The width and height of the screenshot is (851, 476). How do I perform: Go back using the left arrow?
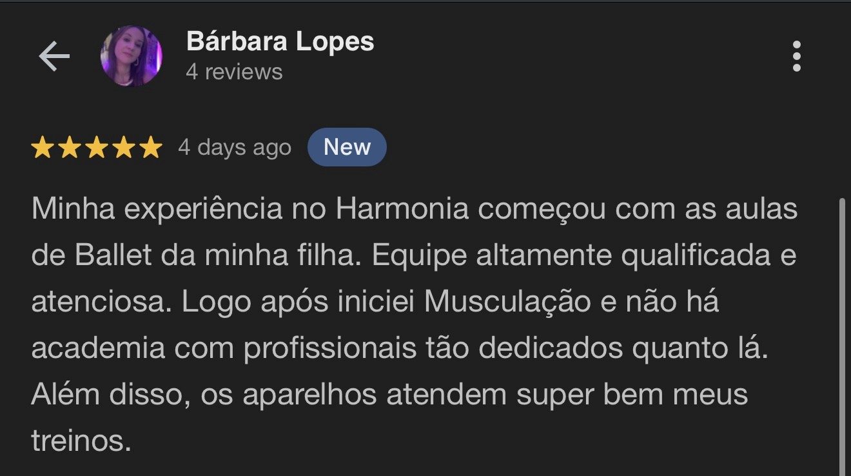[x=54, y=57]
